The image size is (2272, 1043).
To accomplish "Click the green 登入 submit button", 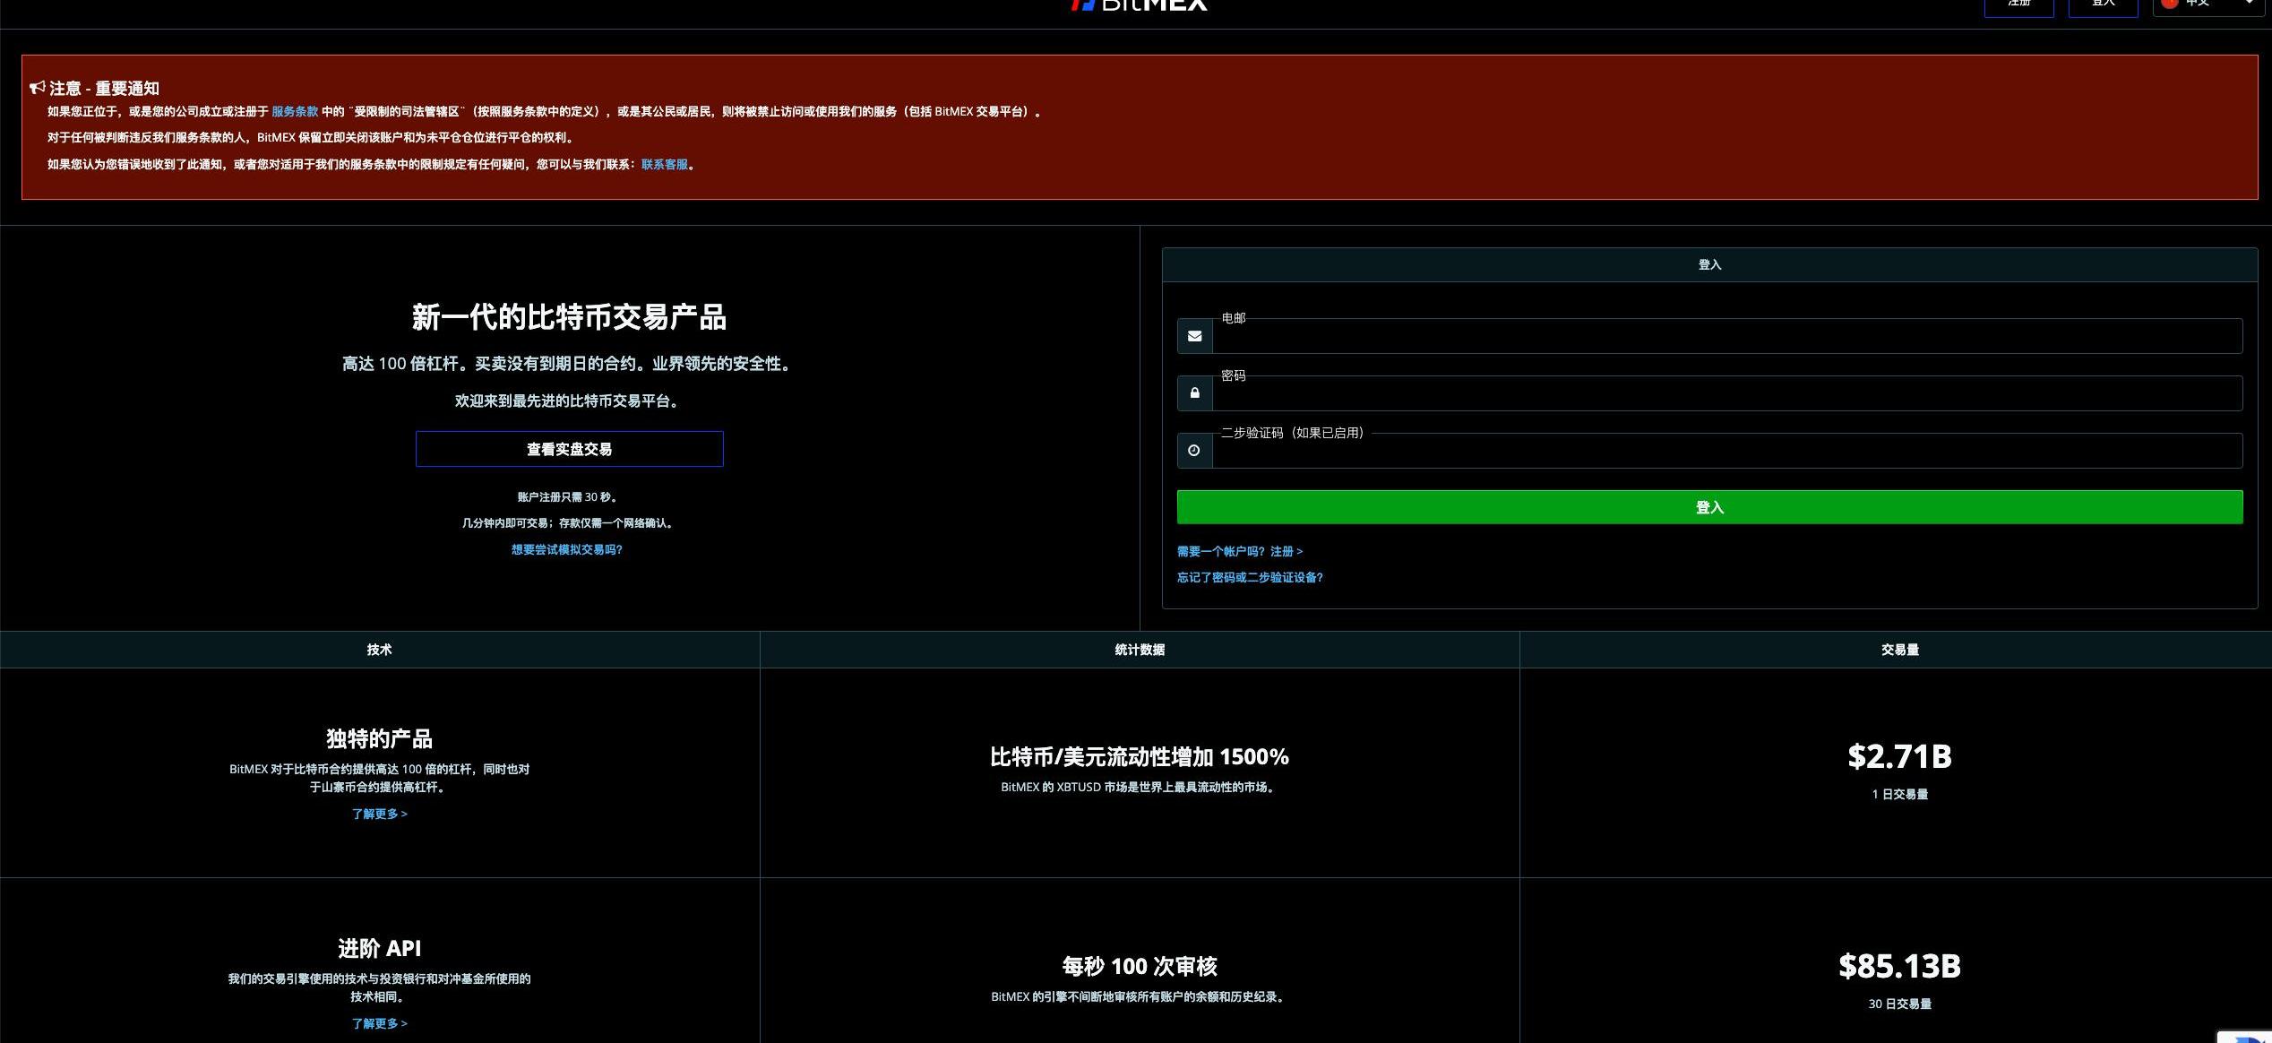I will pos(1709,507).
